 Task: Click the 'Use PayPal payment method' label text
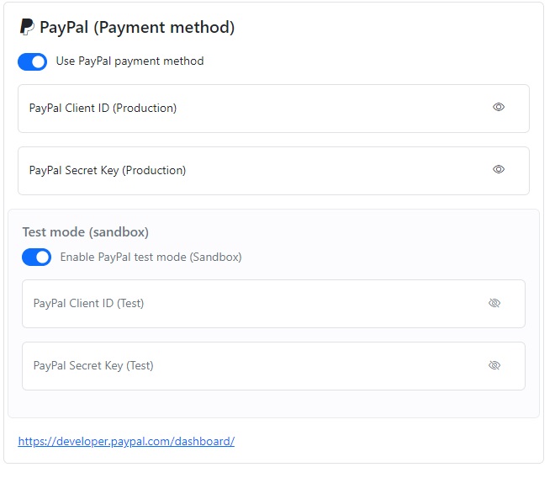(129, 61)
